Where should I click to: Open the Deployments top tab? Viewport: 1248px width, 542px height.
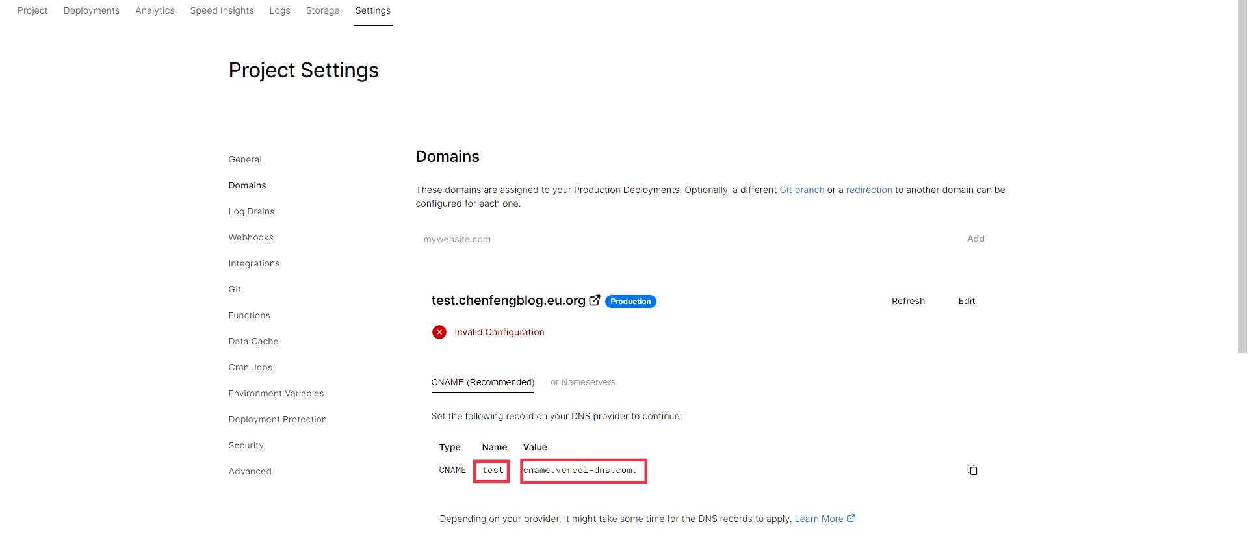(92, 10)
